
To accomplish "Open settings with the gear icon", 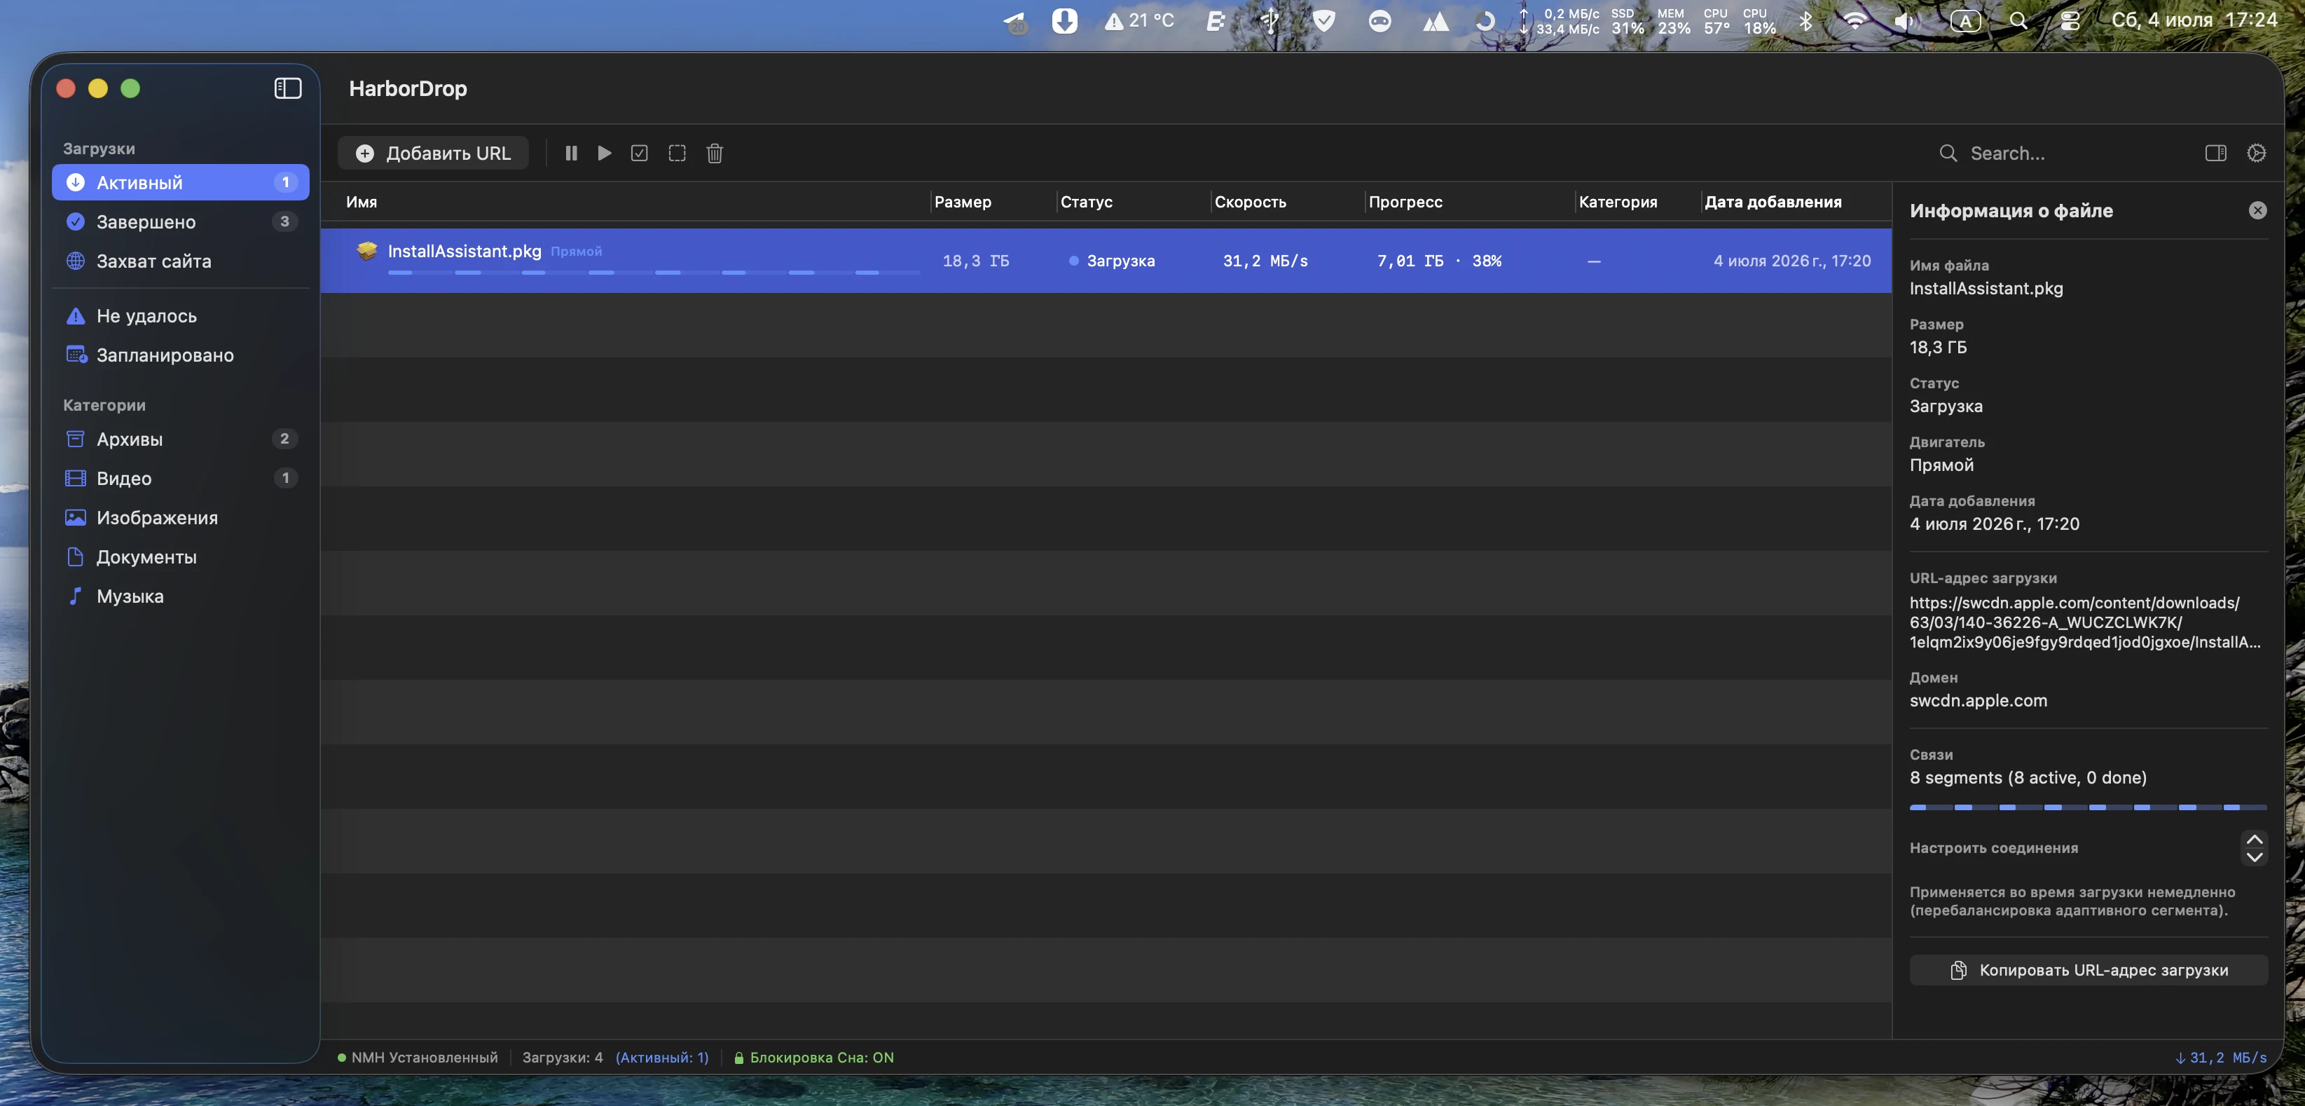I will click(x=2257, y=153).
